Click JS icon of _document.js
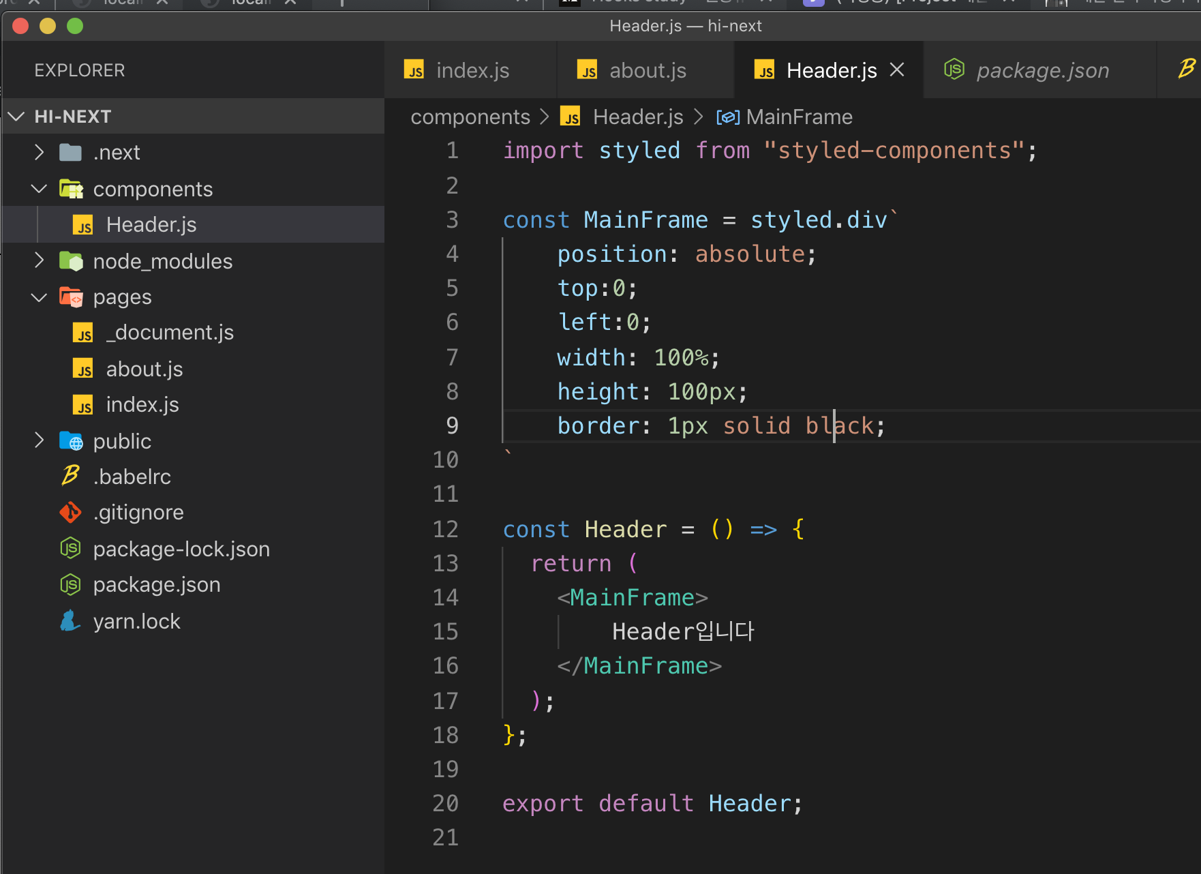 point(82,333)
